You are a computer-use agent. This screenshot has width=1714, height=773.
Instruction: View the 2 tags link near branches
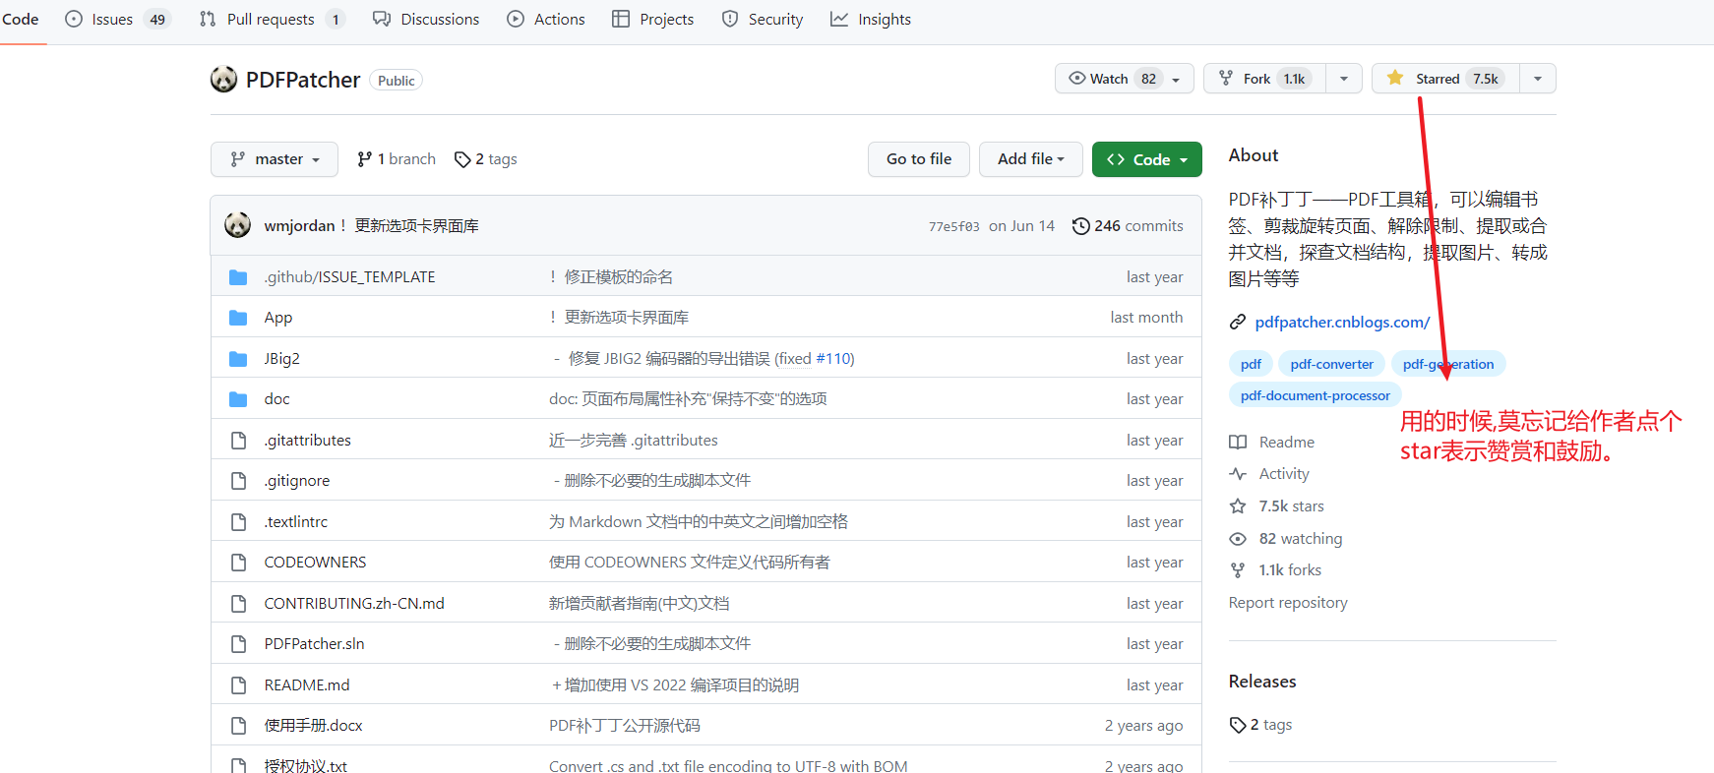[486, 159]
